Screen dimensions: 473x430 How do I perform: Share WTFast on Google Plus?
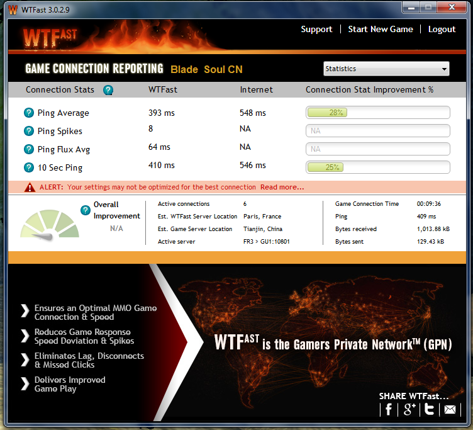(x=409, y=410)
